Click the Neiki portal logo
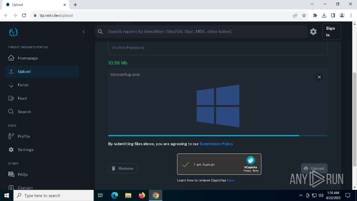The image size is (357, 201). click(13, 32)
